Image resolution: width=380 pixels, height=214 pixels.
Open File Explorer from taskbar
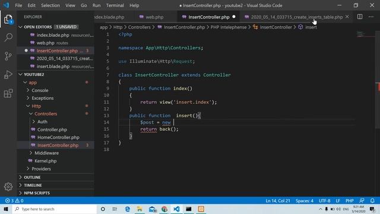point(140,209)
